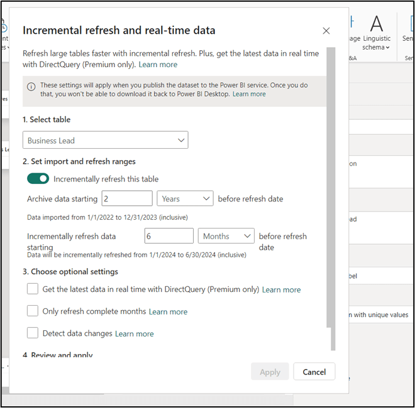Expand the Years archive unit dropdown

(185, 199)
